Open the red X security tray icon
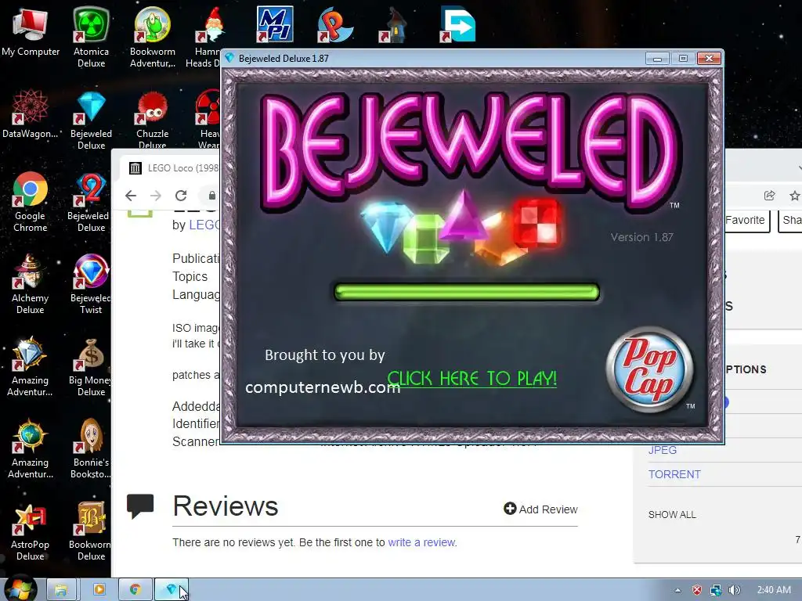802x601 pixels. (696, 590)
